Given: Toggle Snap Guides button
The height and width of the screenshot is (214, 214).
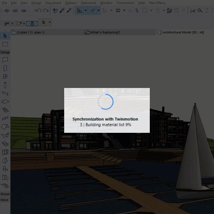Looking at the screenshot, I should (x=92, y=11).
